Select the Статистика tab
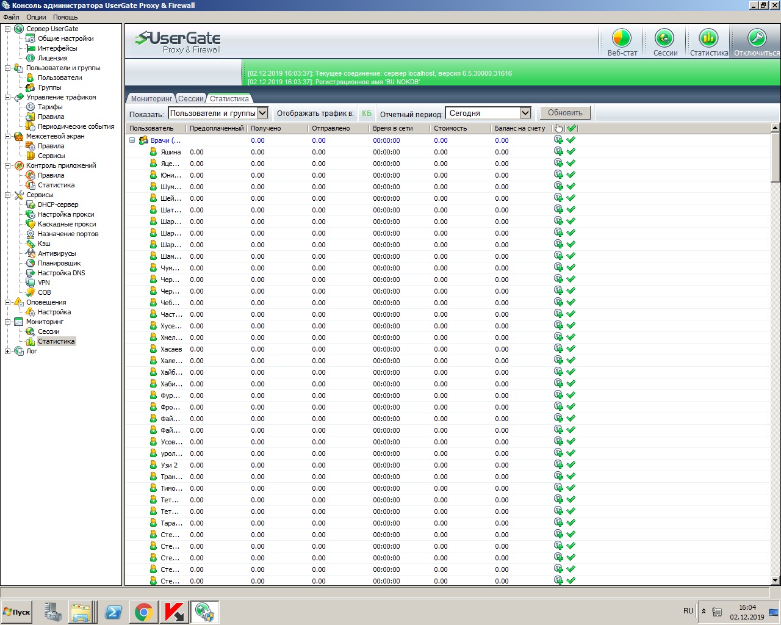This screenshot has height=625, width=781. click(x=229, y=99)
